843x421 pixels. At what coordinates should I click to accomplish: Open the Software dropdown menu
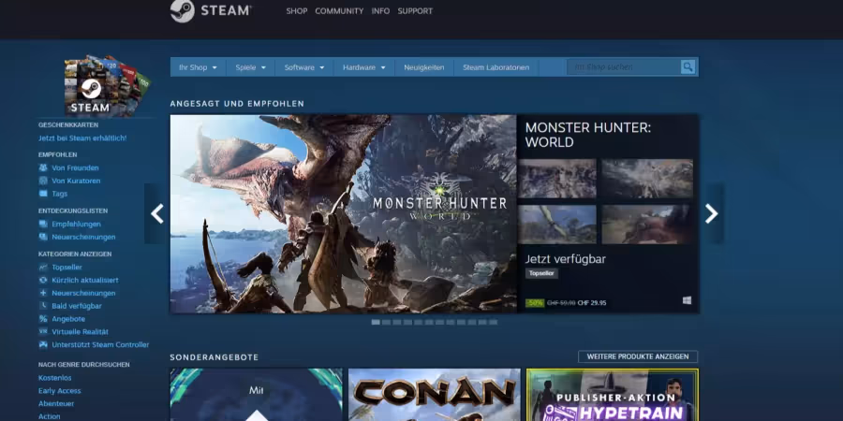pos(304,67)
